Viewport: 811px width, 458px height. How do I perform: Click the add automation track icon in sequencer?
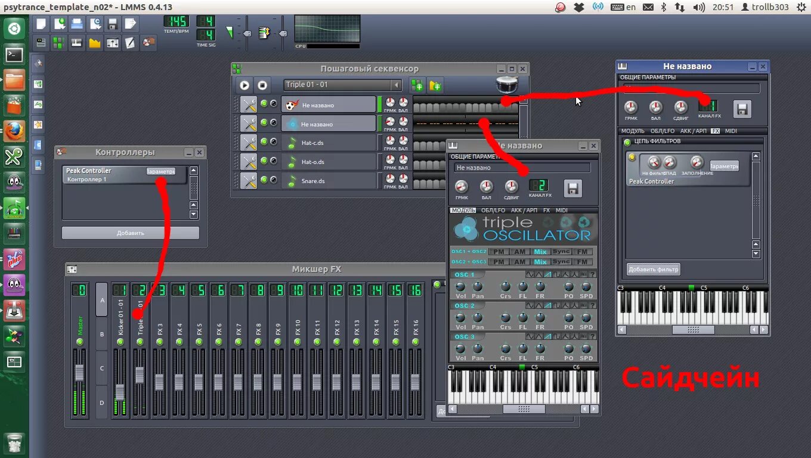pos(435,85)
